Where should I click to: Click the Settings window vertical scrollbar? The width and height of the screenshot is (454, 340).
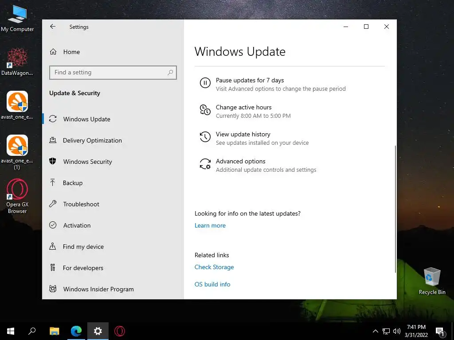(395, 209)
